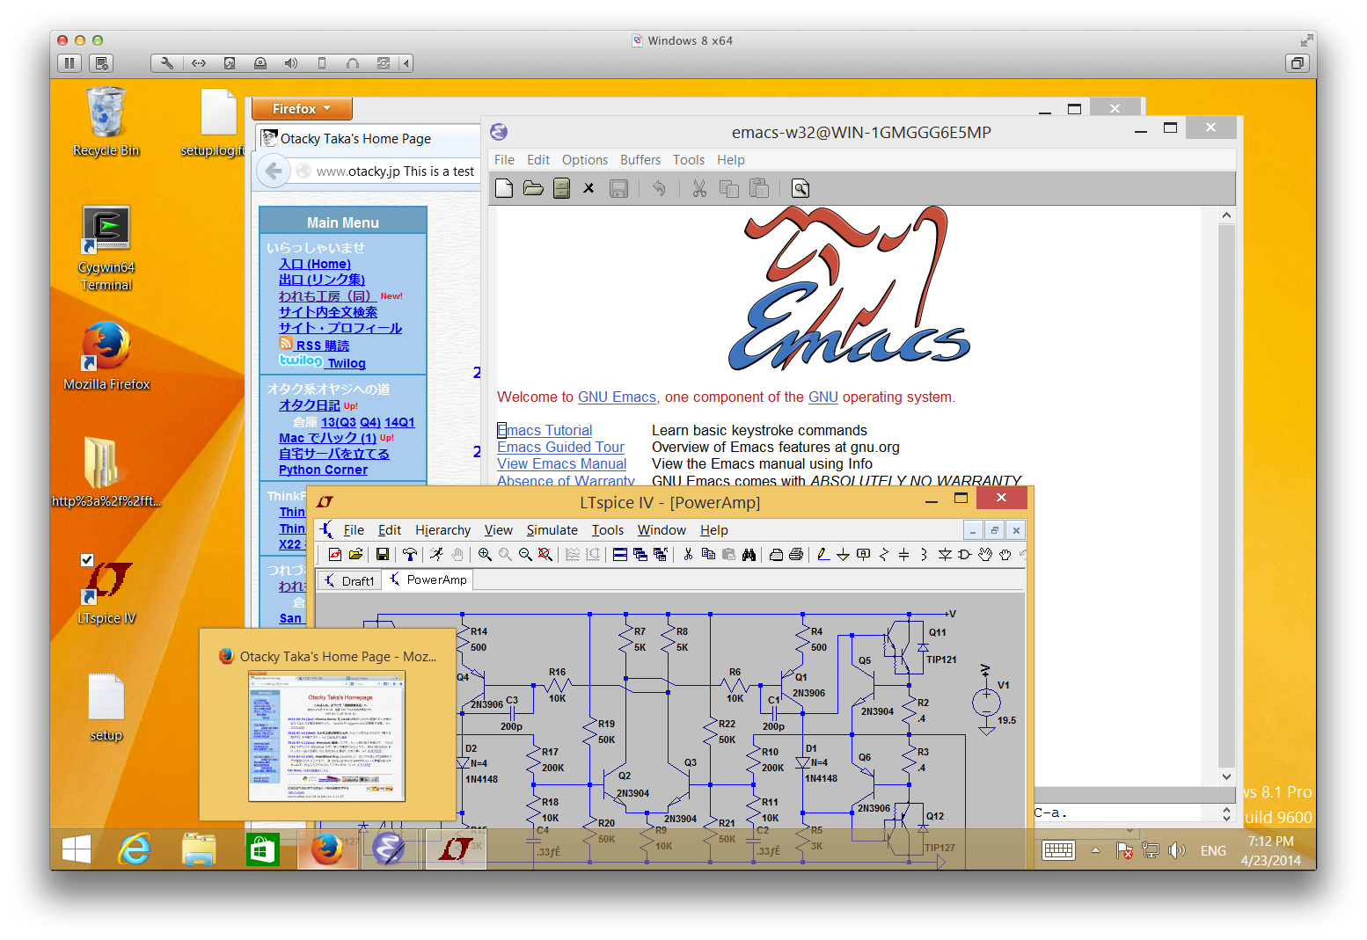Select the Recycle Bin desktop icon
The width and height of the screenshot is (1367, 940).
[x=106, y=122]
